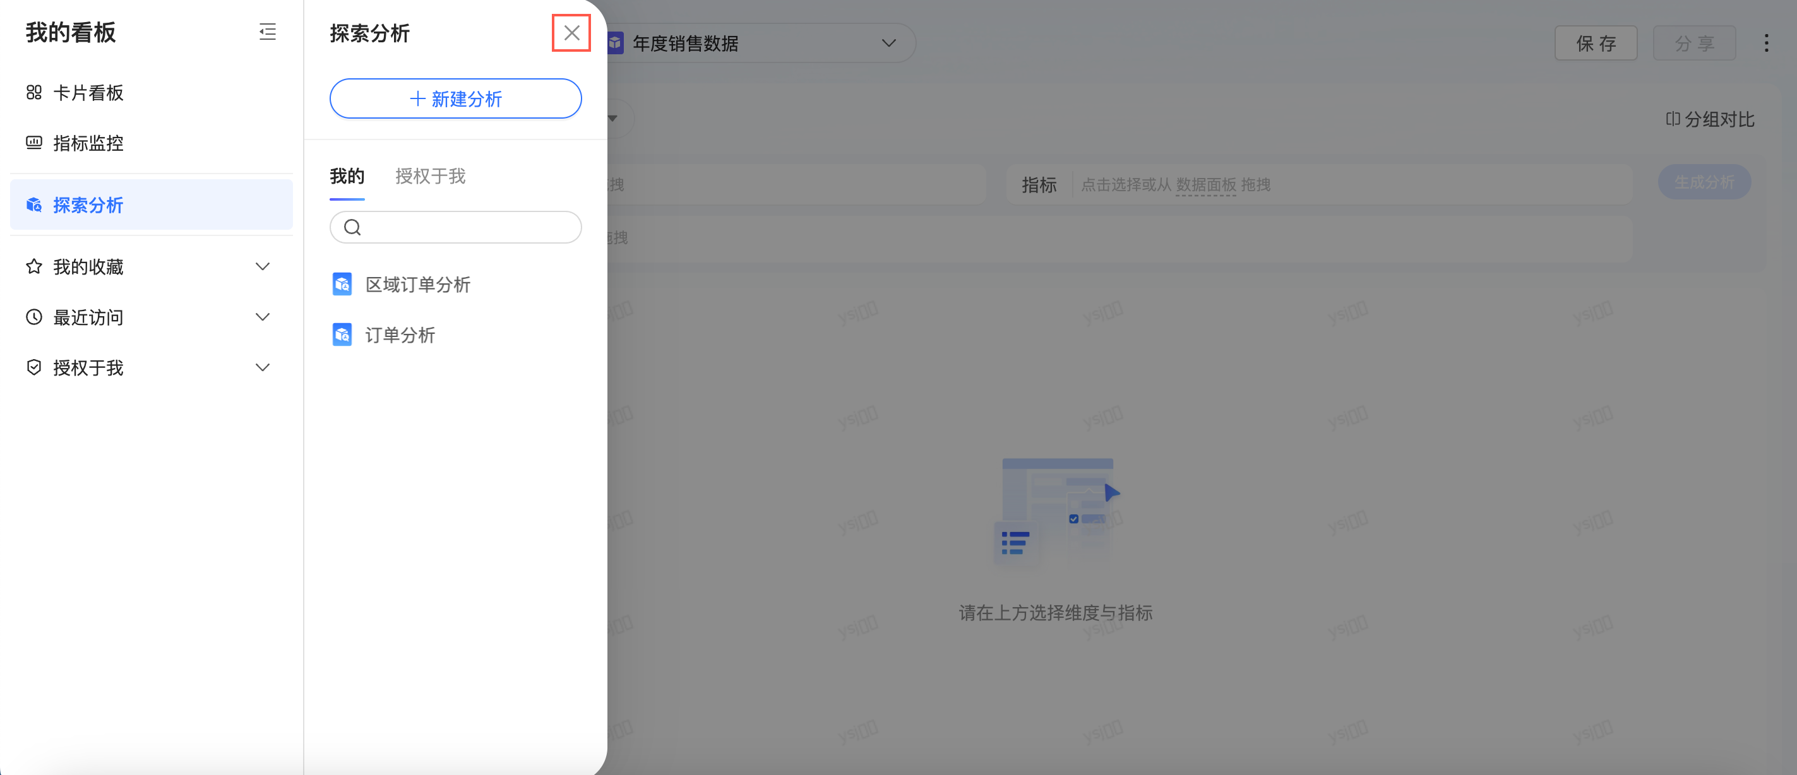This screenshot has width=1797, height=775.
Task: Expand the 我的收藏 section chevron
Action: 262,266
